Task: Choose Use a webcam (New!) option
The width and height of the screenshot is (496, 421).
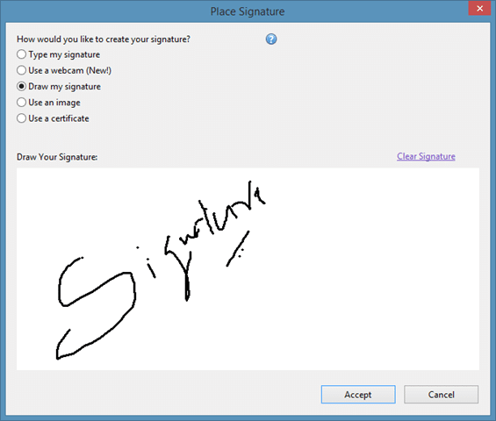Action: pyautogui.click(x=64, y=70)
